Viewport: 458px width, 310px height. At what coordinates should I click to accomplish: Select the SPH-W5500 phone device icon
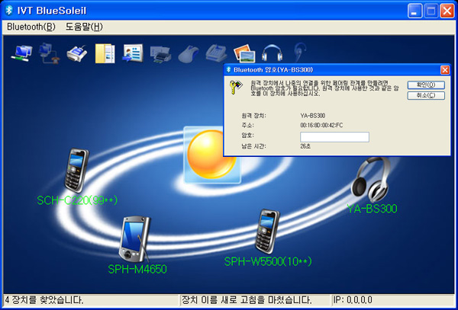click(x=267, y=231)
